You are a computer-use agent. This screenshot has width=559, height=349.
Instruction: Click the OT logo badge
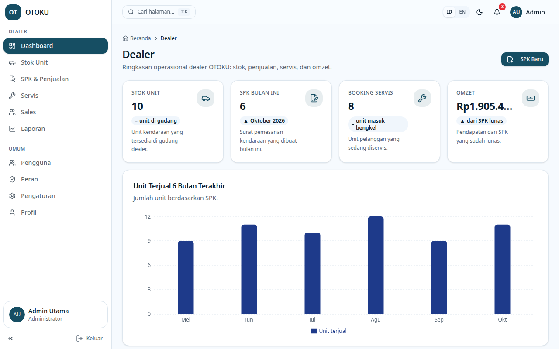(x=13, y=12)
